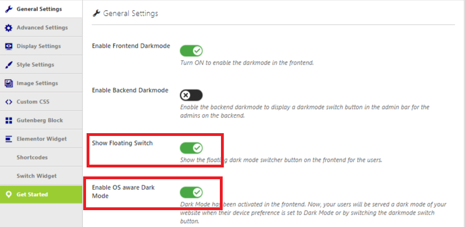Toggle off the Show Floating Switch option

click(191, 148)
